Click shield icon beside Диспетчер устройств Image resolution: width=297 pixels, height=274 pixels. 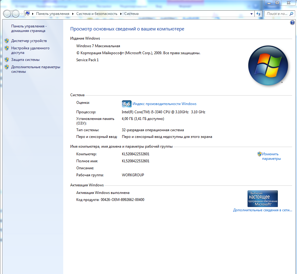pos(7,40)
